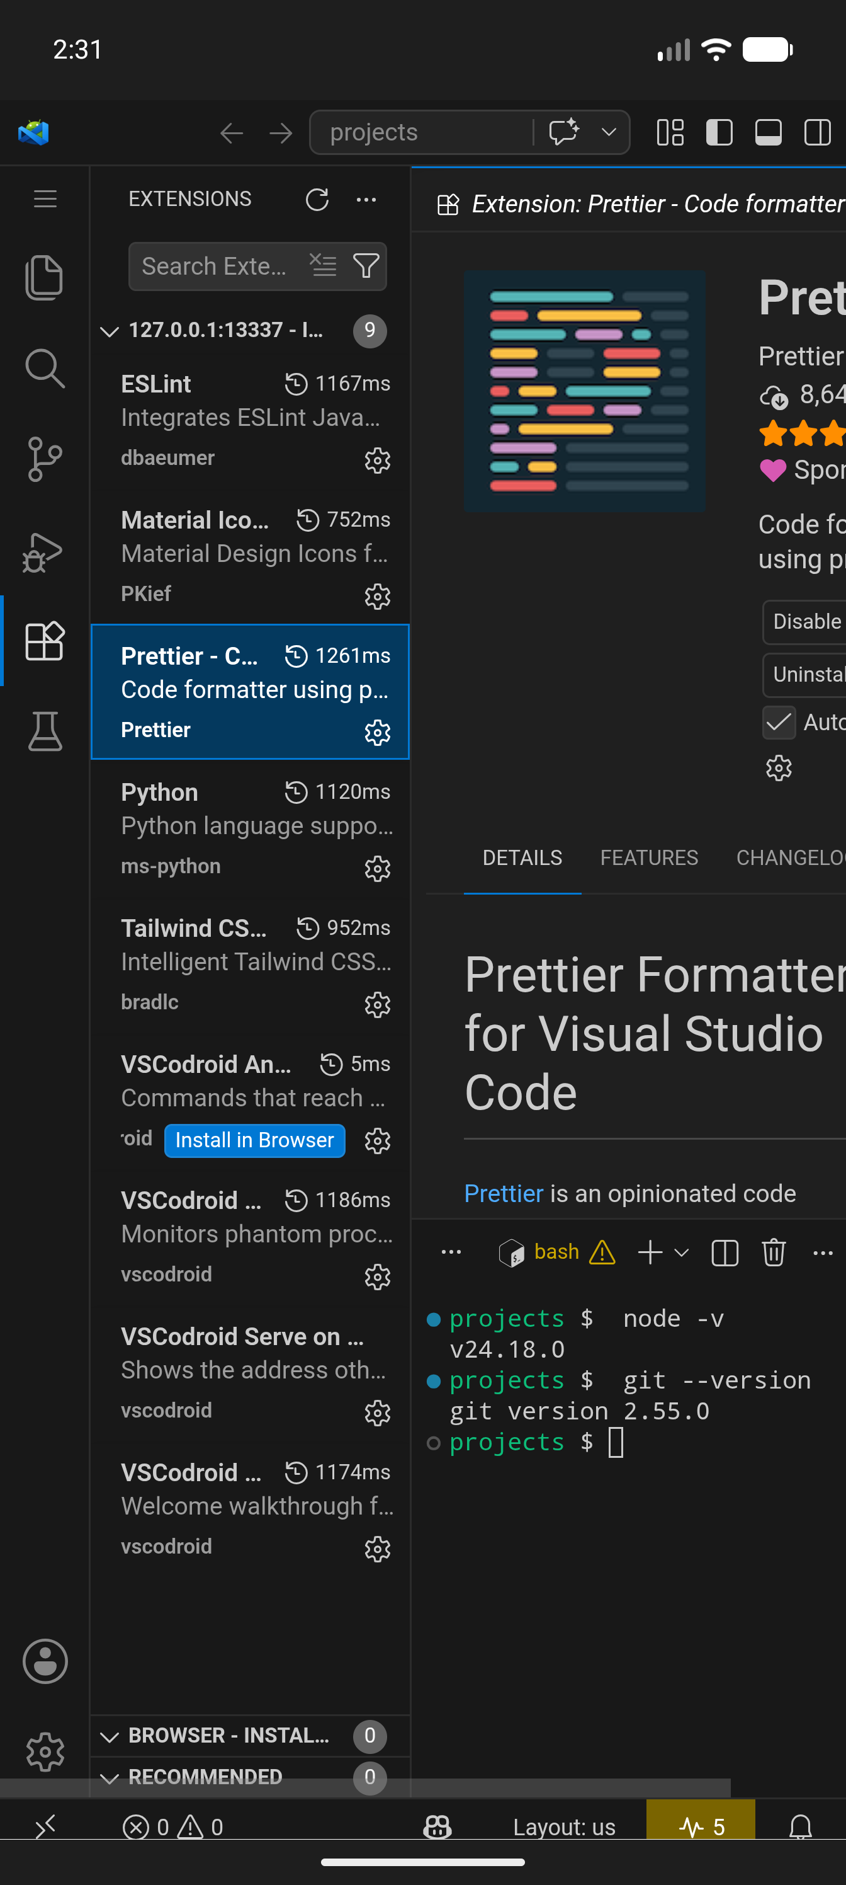Click the filter extensions funnel icon
This screenshot has height=1885, width=846.
point(366,266)
